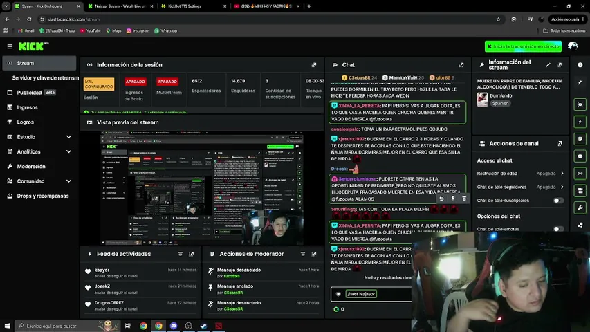
Task: Open the user avatar menu at top right
Action: point(573,46)
